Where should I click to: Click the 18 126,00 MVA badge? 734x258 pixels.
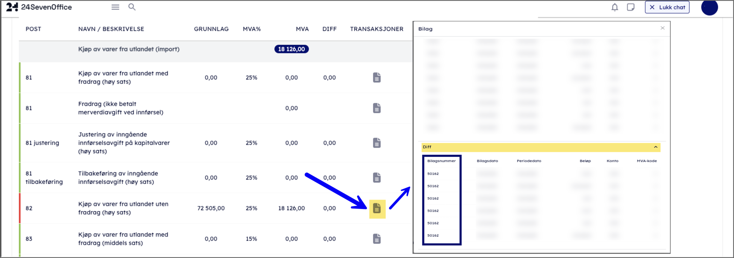click(291, 49)
